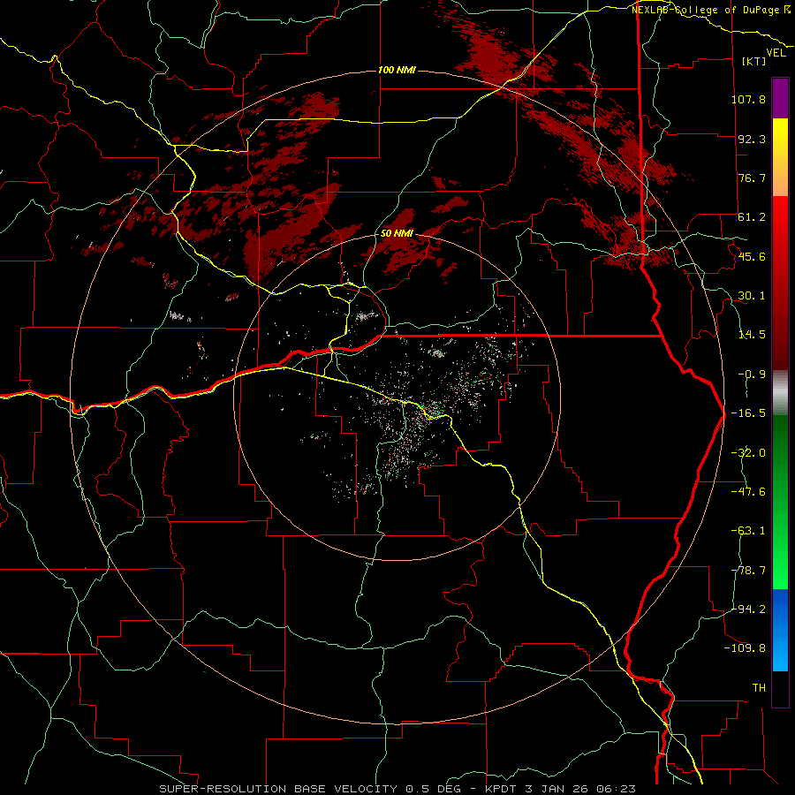Click the 0.5 DEG elevation angle text
The width and height of the screenshot is (795, 795).
(x=434, y=789)
